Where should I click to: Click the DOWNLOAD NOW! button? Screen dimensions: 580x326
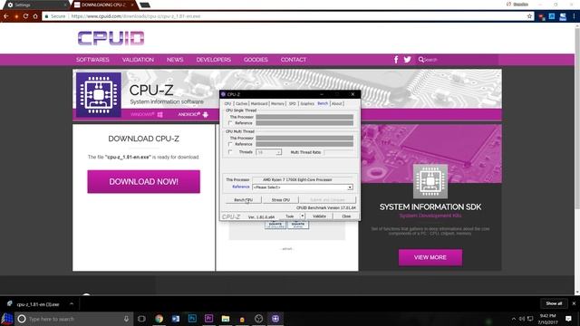point(143,181)
